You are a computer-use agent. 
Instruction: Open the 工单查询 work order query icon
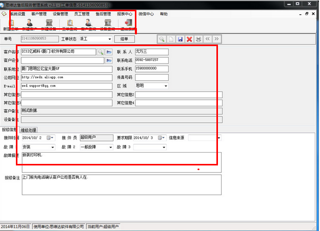[70, 23]
